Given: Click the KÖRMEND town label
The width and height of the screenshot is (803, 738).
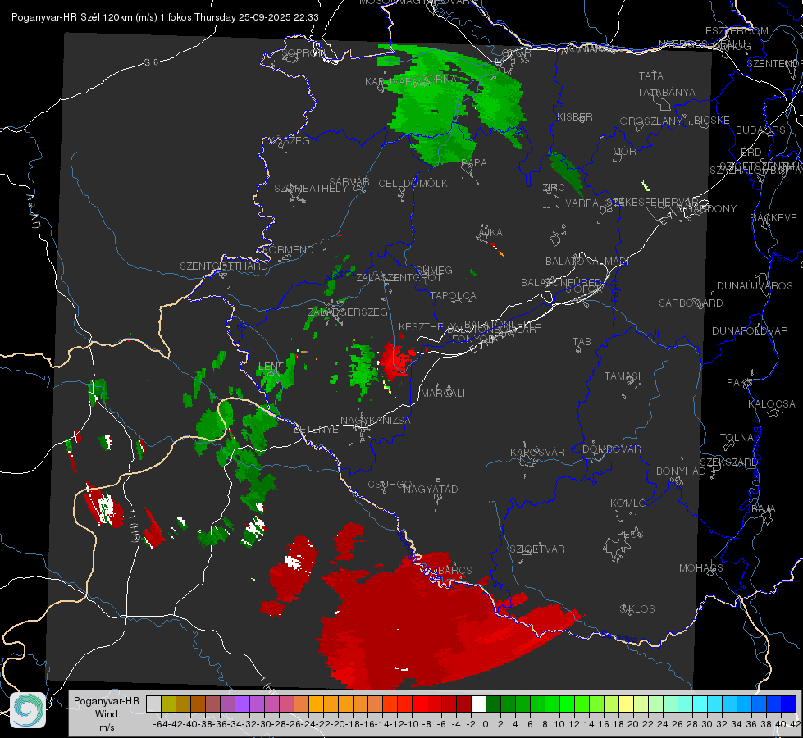Looking at the screenshot, I should click(287, 250).
